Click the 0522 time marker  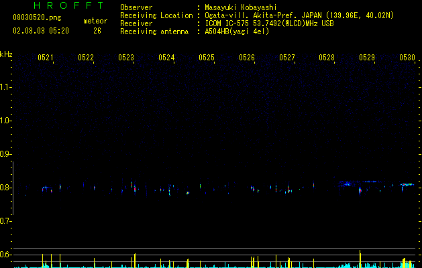pyautogui.click(x=86, y=58)
